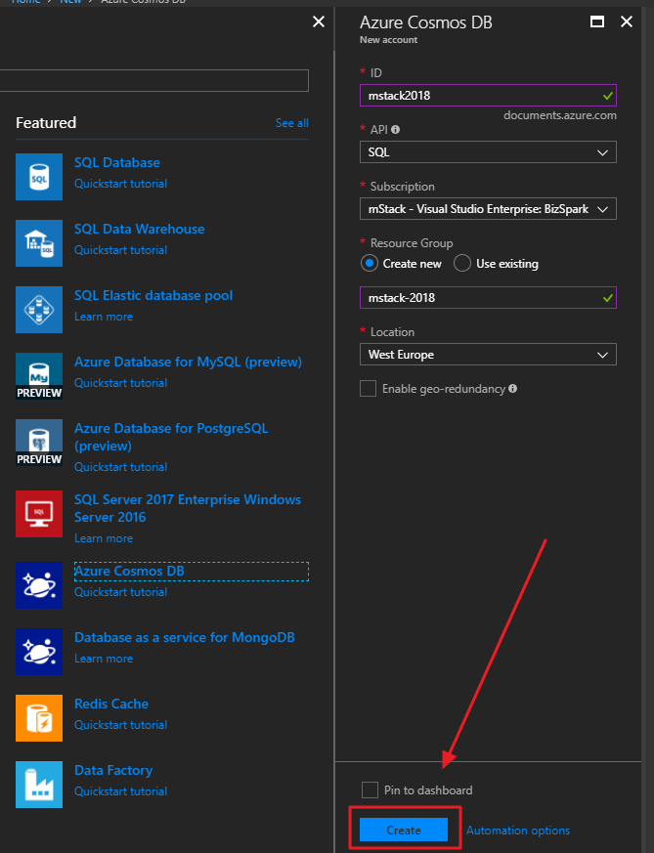Click Learn more under MongoDB service
This screenshot has width=654, height=853.
pyautogui.click(x=104, y=659)
